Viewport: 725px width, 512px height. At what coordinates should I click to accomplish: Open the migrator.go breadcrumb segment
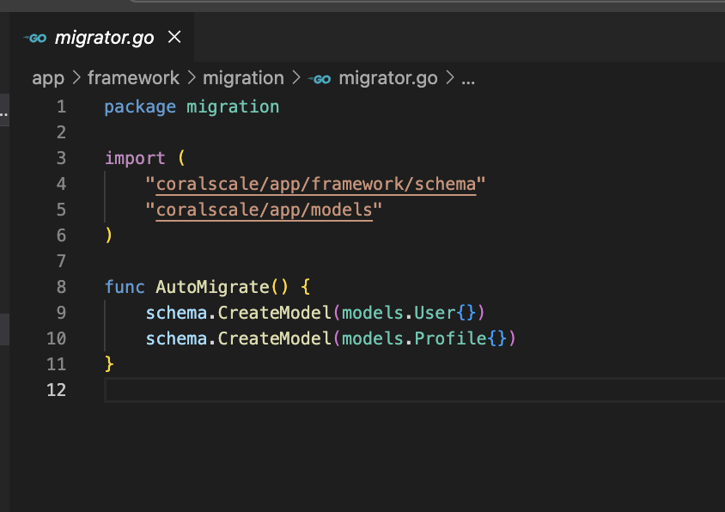pos(388,78)
